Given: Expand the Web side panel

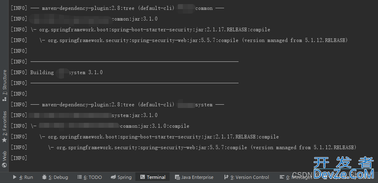Looking at the screenshot, I should pos(5,156).
